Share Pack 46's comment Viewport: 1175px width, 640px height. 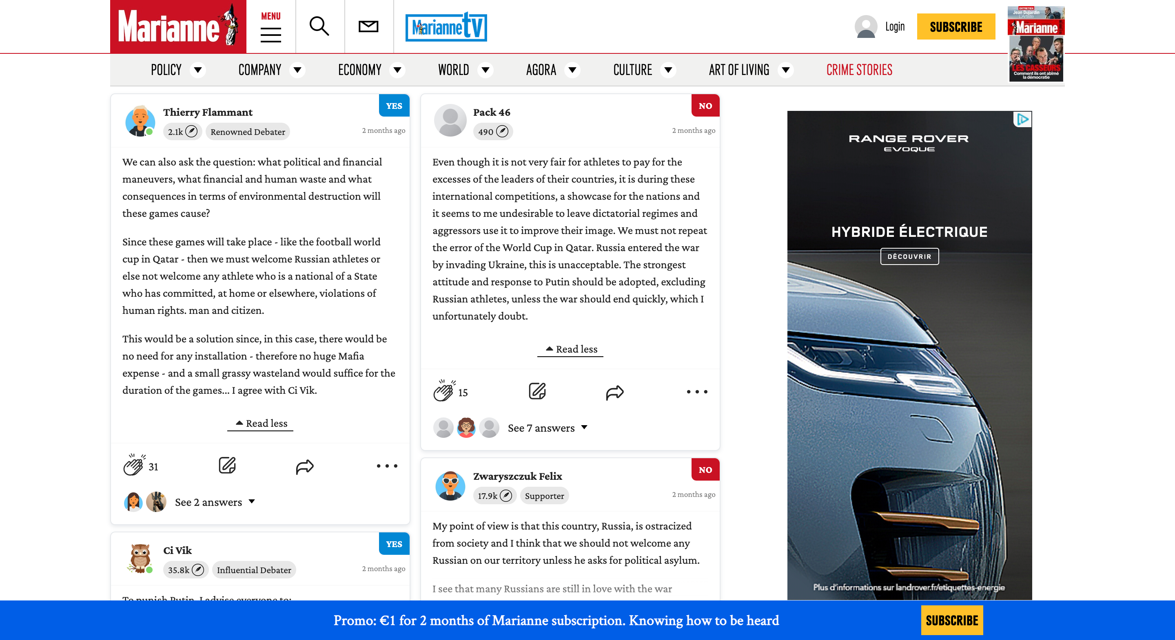point(614,392)
